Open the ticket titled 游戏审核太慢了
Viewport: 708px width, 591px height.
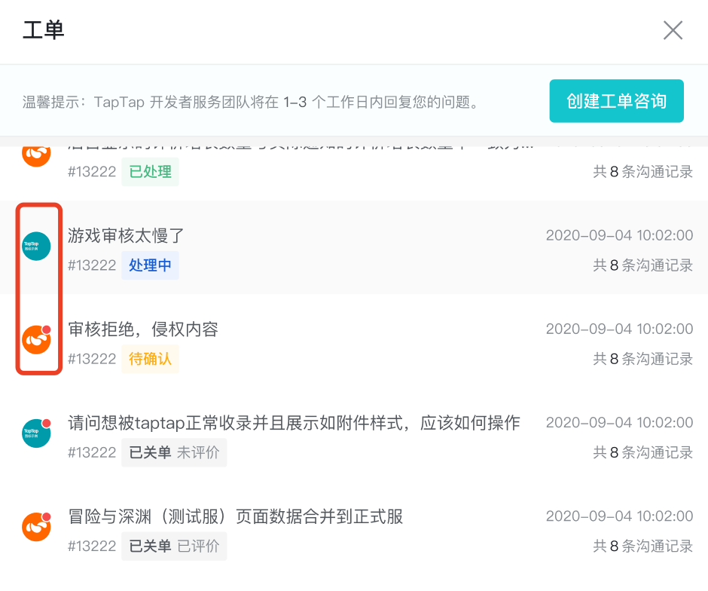(126, 235)
